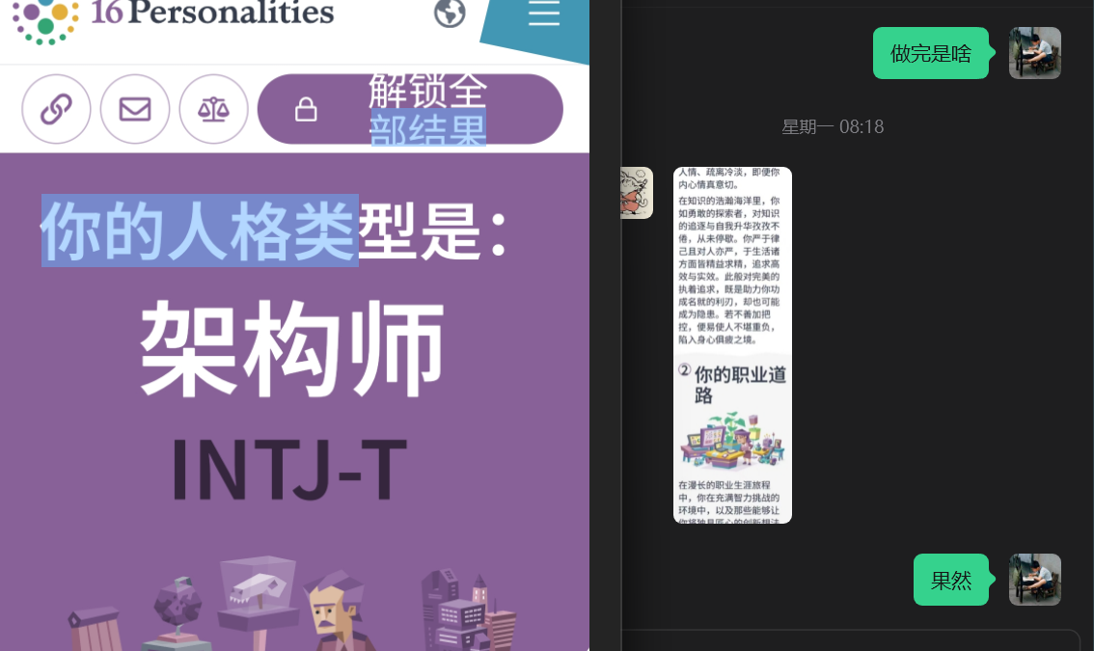Open the avatar next to 果然
Image resolution: width=1094 pixels, height=651 pixels.
click(1034, 580)
